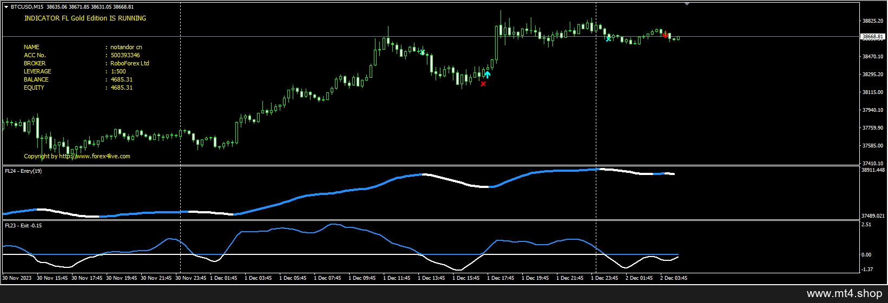This screenshot has width=888, height=303.
Task: Click the '1 Dec 15:45' time axis label
Action: click(x=466, y=278)
